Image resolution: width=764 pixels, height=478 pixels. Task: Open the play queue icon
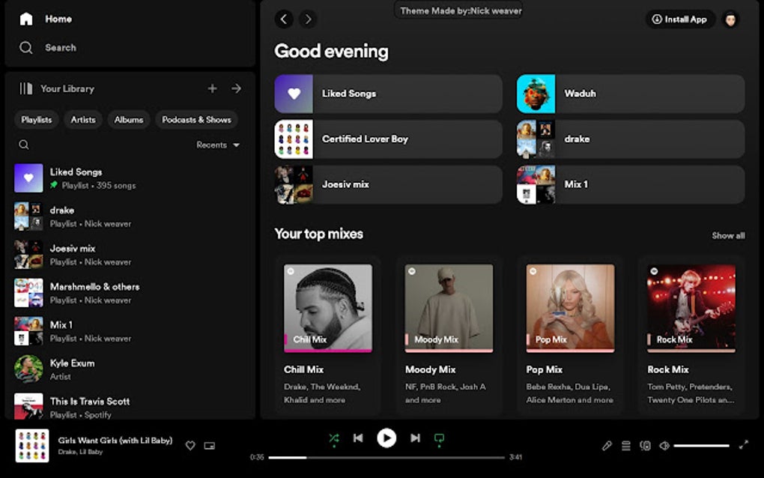626,445
